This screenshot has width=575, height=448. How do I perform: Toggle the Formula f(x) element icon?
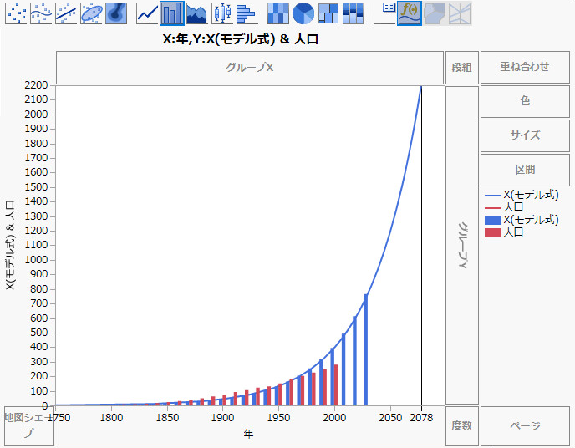(x=410, y=13)
